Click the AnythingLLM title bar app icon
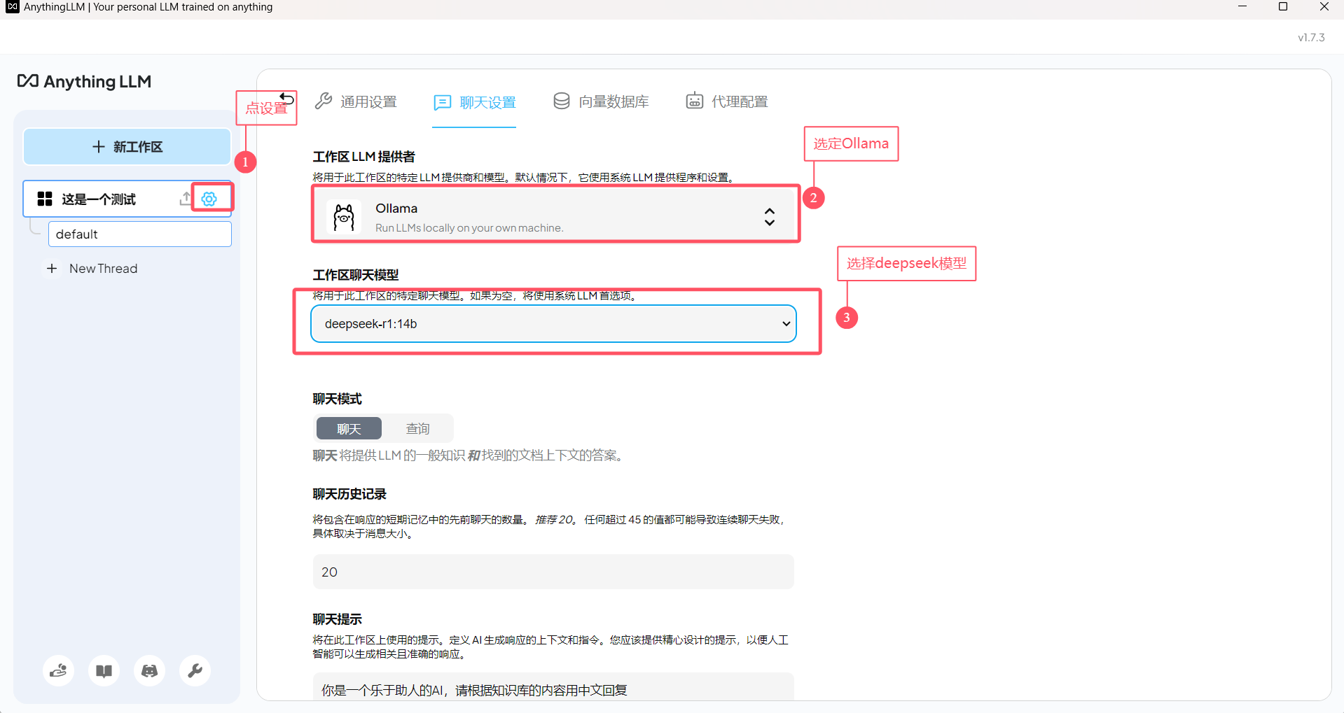 click(x=12, y=7)
